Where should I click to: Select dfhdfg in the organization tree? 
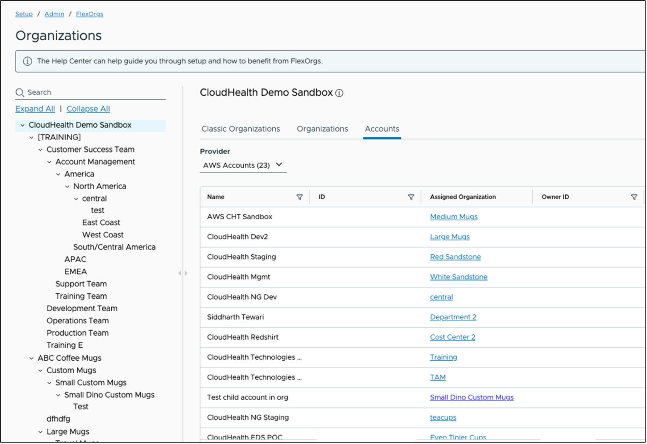pos(58,419)
